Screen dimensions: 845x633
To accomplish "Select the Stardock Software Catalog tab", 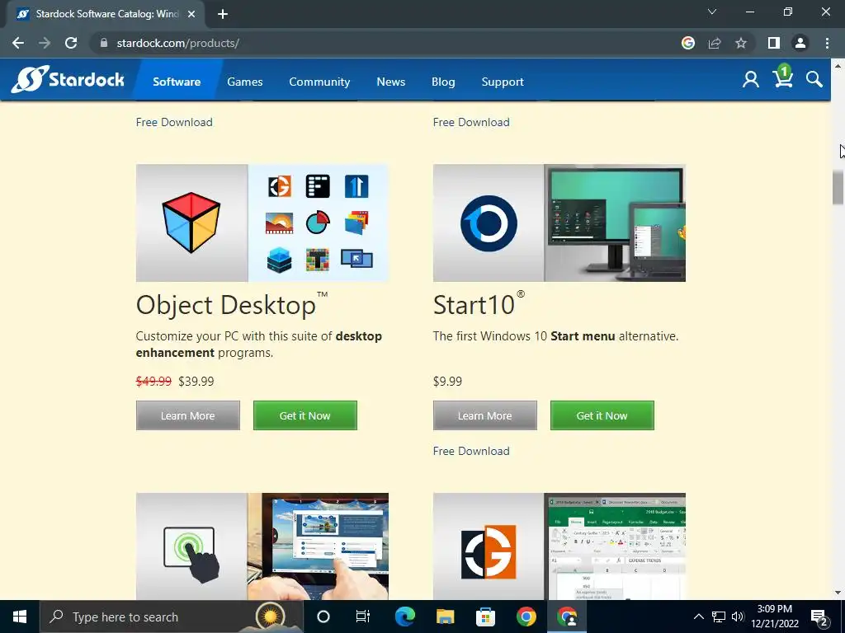I will pyautogui.click(x=106, y=14).
